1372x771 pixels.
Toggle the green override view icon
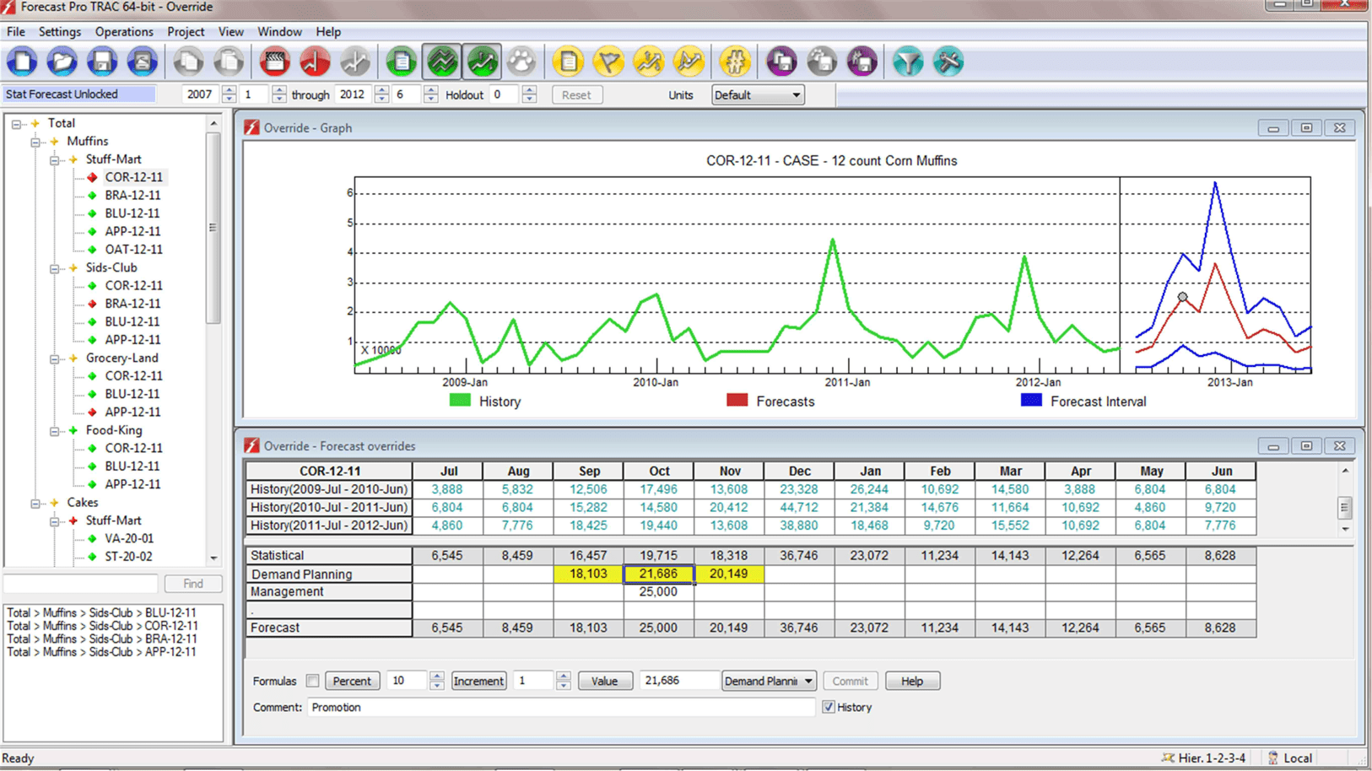coord(482,62)
